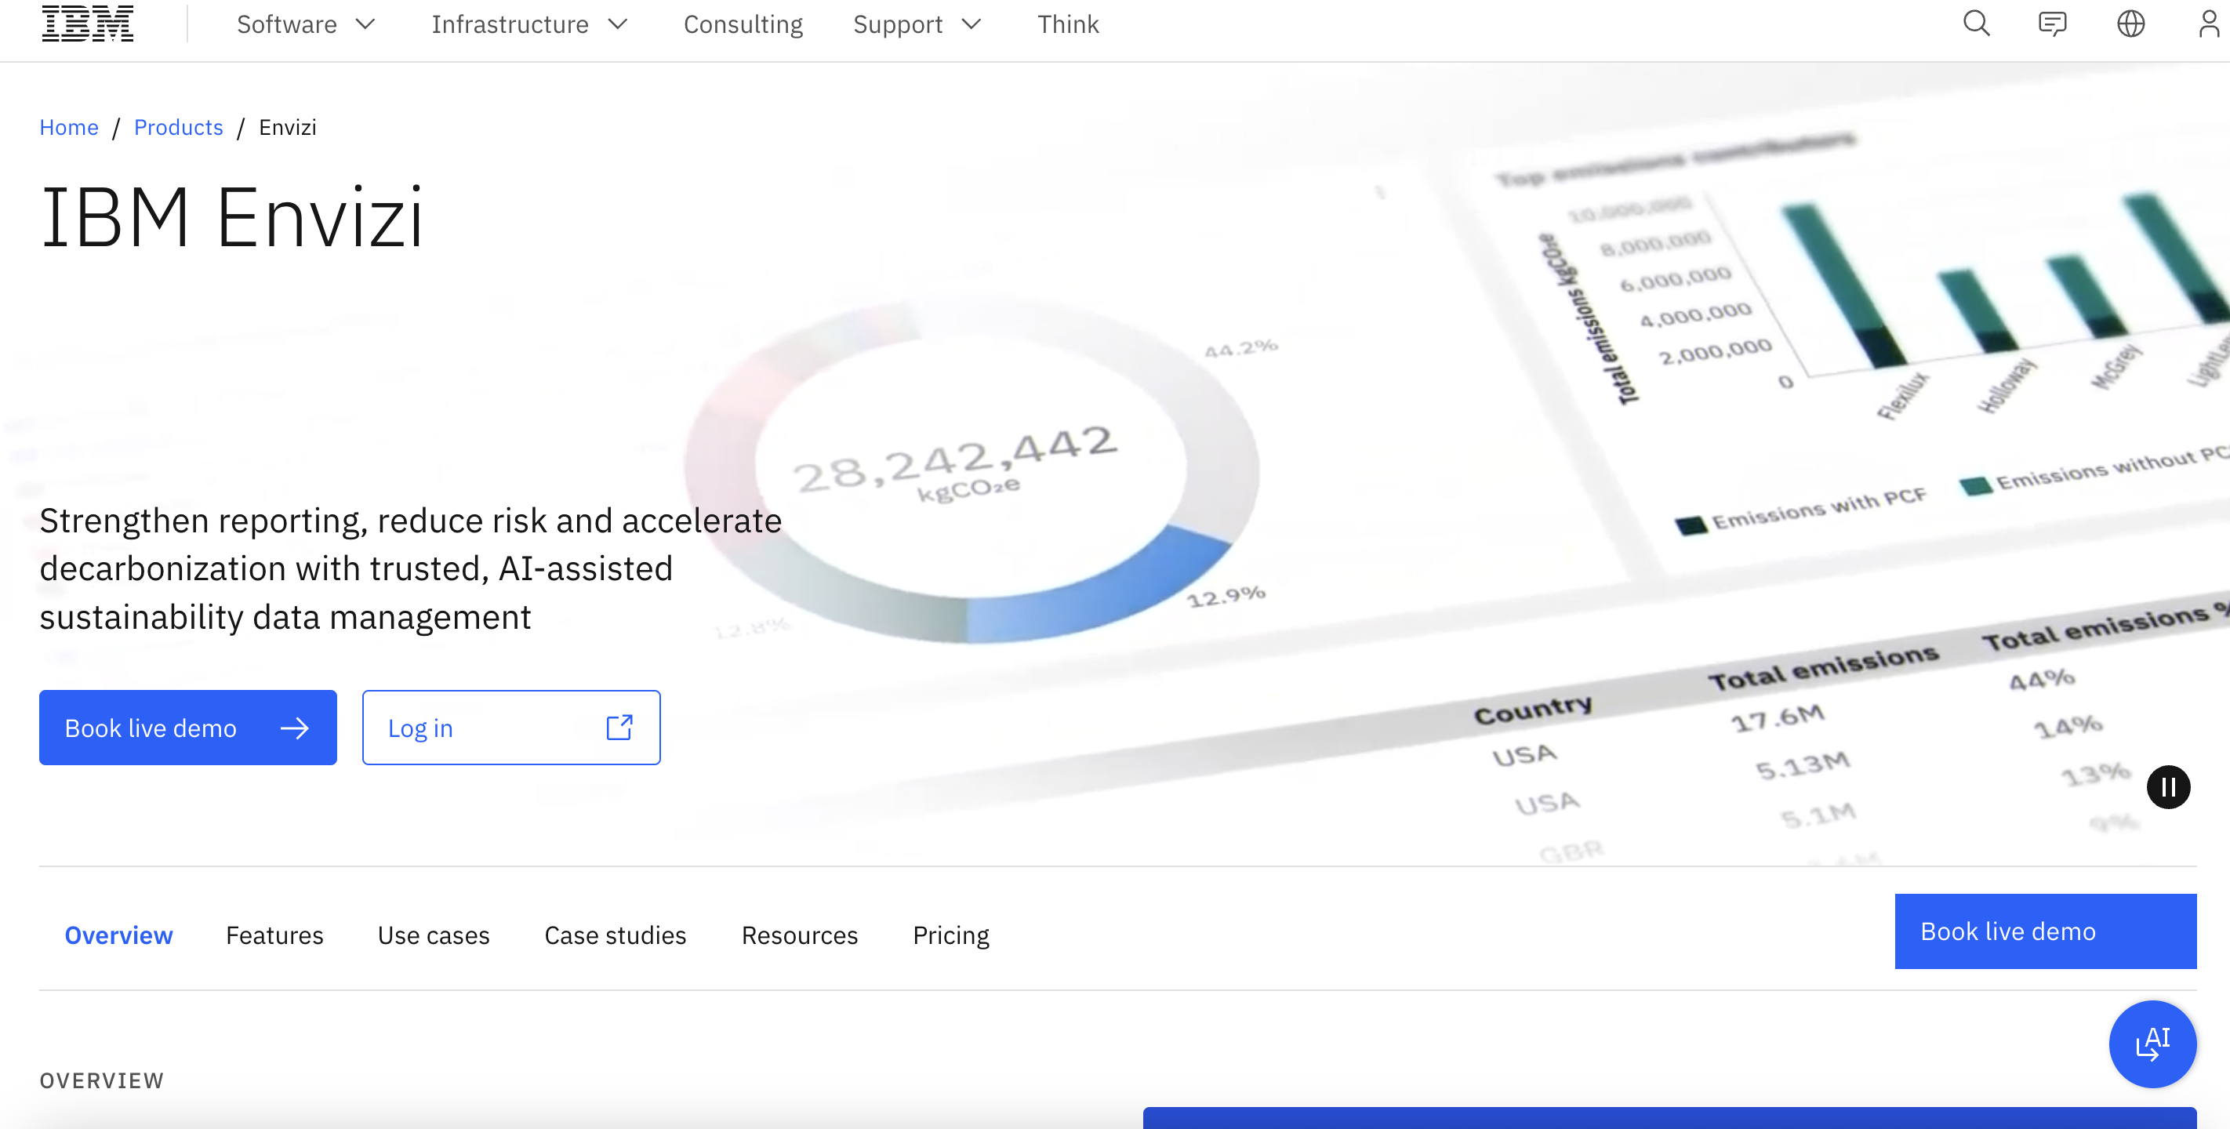This screenshot has width=2230, height=1129.
Task: Go to the Home breadcrumb link
Action: tap(69, 127)
